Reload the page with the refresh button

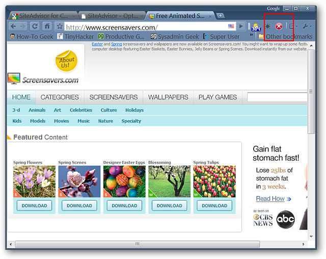click(35, 26)
